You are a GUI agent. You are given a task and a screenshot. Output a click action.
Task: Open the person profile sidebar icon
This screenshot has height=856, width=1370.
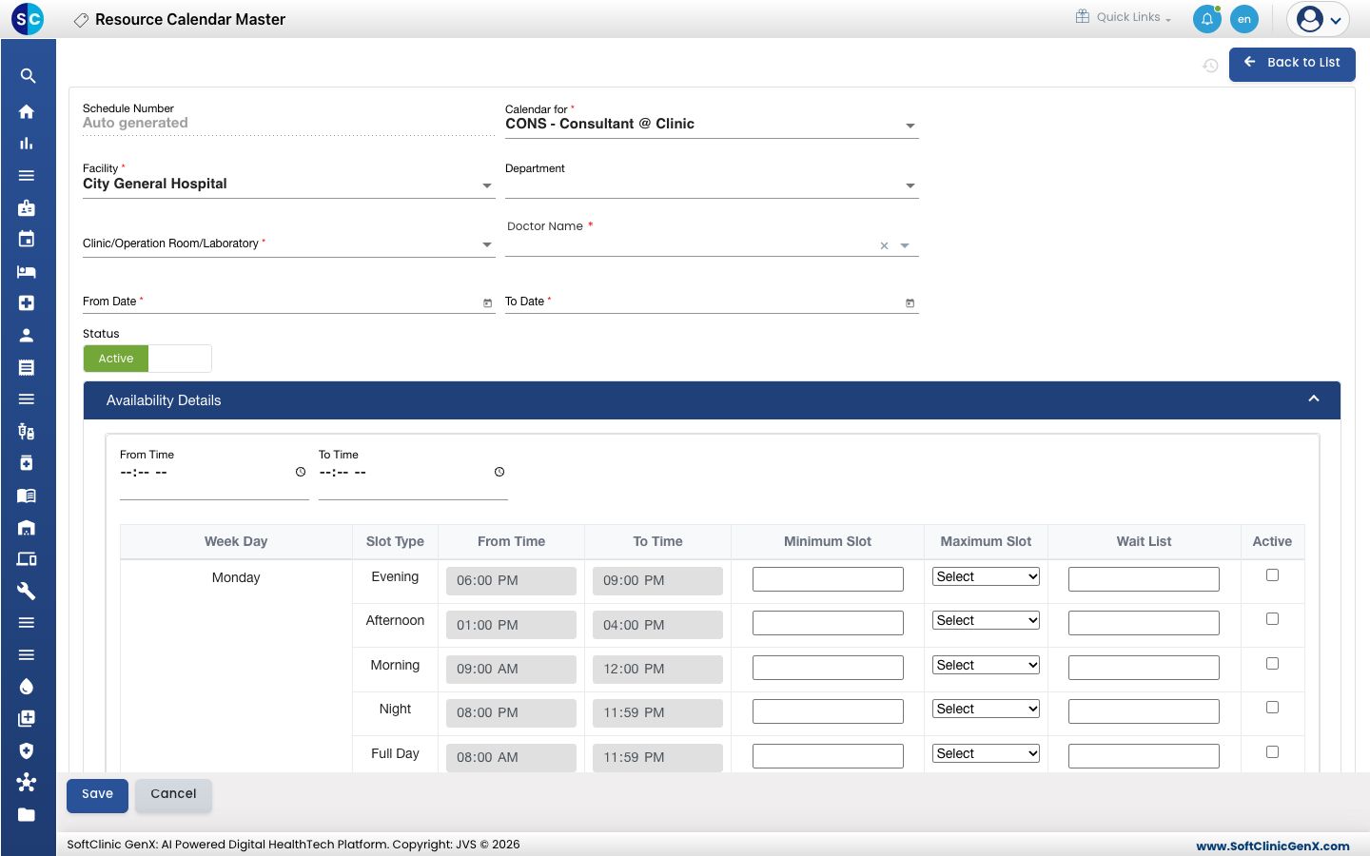tap(27, 335)
